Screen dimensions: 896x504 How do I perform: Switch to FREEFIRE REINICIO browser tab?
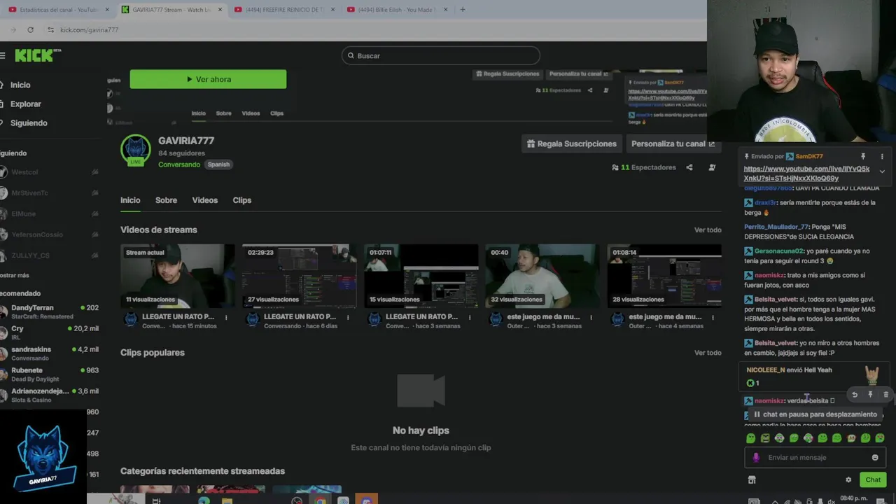click(283, 10)
